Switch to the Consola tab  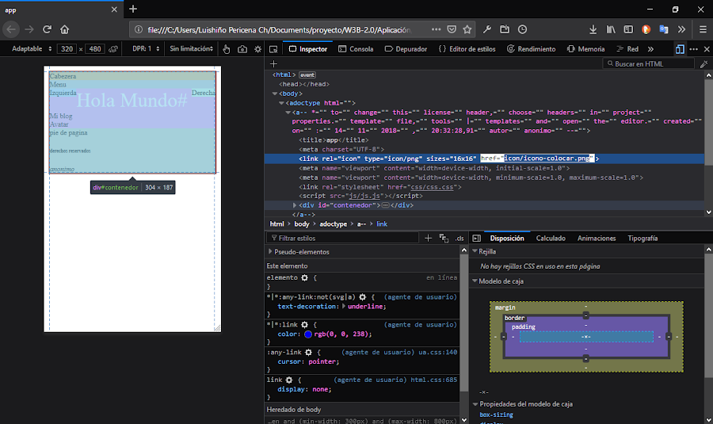356,49
